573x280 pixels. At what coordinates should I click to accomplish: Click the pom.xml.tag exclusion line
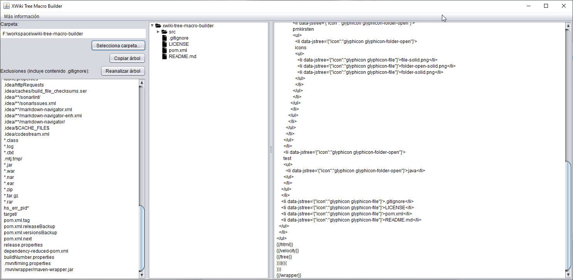pyautogui.click(x=17, y=220)
